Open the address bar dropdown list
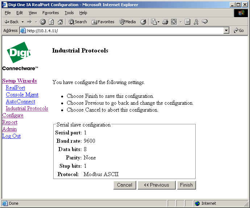 coord(226,31)
